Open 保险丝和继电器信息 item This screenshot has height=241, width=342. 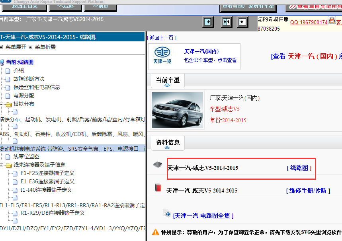[37, 87]
